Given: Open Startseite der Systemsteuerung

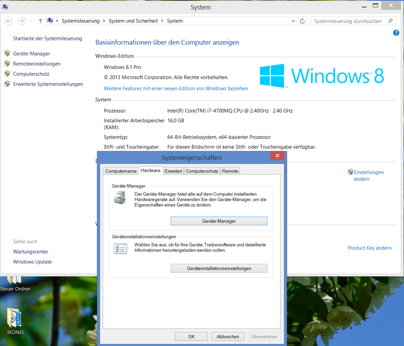Looking at the screenshot, I should 48,38.
